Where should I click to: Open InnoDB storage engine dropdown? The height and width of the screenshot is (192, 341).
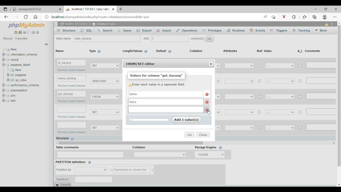(x=210, y=155)
